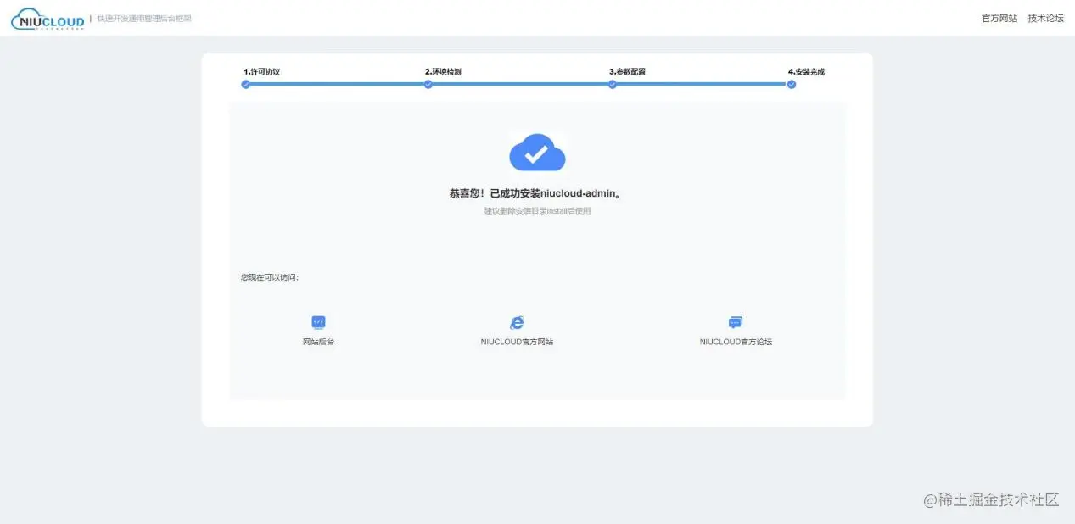This screenshot has width=1075, height=524.
Task: Select the step 2 环境检测 progress dot
Action: coord(428,85)
